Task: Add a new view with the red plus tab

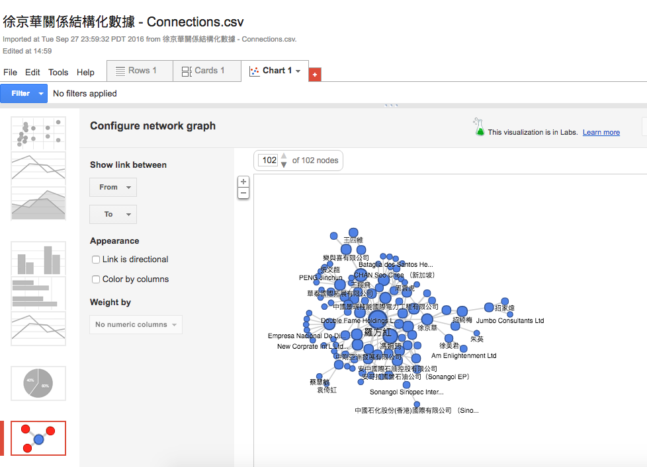Action: click(x=314, y=74)
